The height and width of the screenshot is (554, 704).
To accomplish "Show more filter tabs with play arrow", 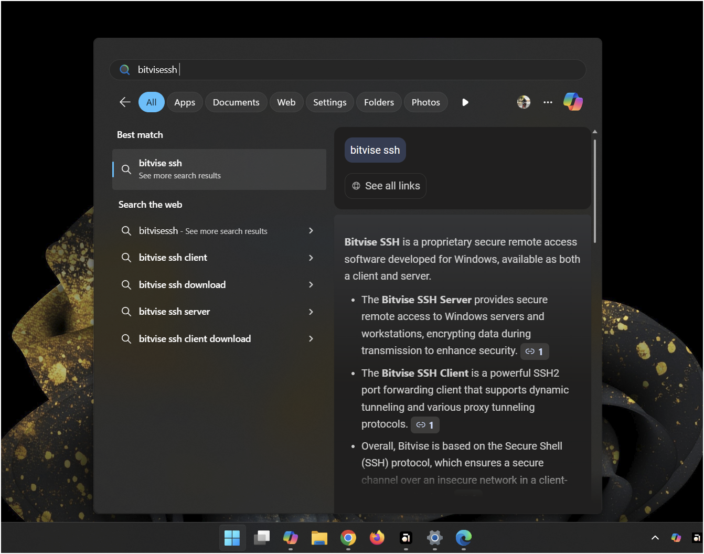I will pos(465,102).
